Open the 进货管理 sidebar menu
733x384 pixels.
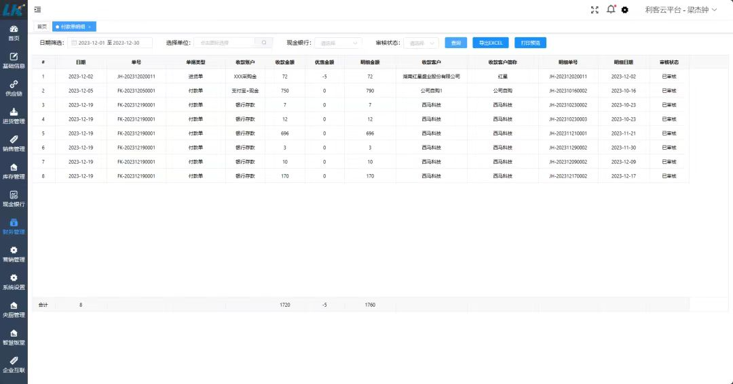14,116
